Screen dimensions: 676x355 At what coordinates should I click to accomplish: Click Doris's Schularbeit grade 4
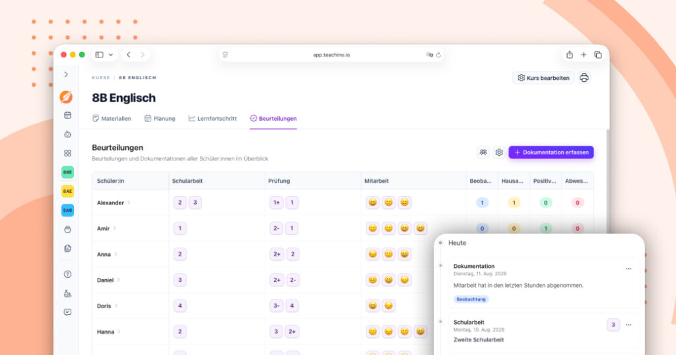(x=180, y=306)
